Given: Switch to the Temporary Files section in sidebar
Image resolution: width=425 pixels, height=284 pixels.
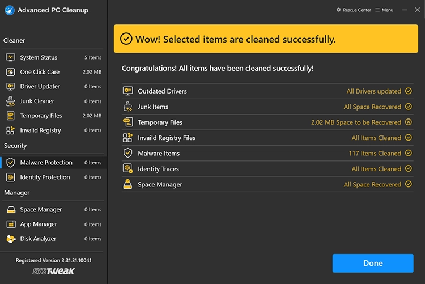Looking at the screenshot, I should point(41,116).
